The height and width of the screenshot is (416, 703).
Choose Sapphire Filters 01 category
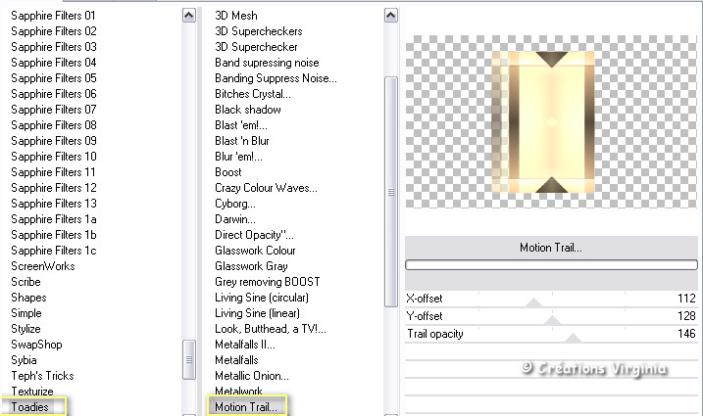tap(53, 16)
